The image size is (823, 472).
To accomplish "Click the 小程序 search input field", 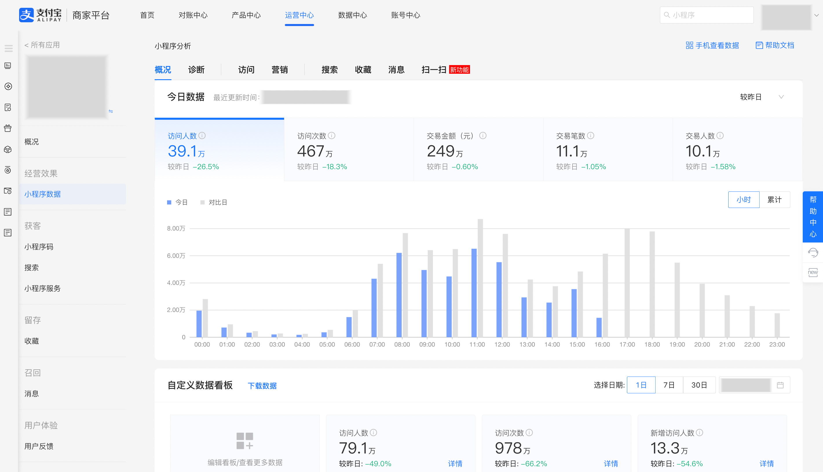I will coord(707,15).
